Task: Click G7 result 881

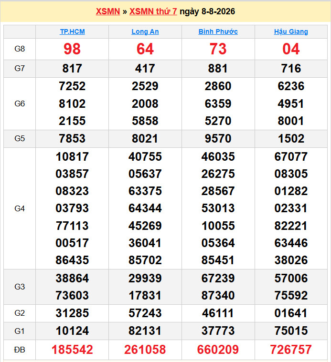Action: coord(218,69)
